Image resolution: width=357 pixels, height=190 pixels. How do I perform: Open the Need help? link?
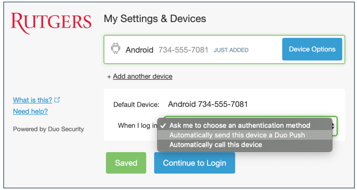30,111
